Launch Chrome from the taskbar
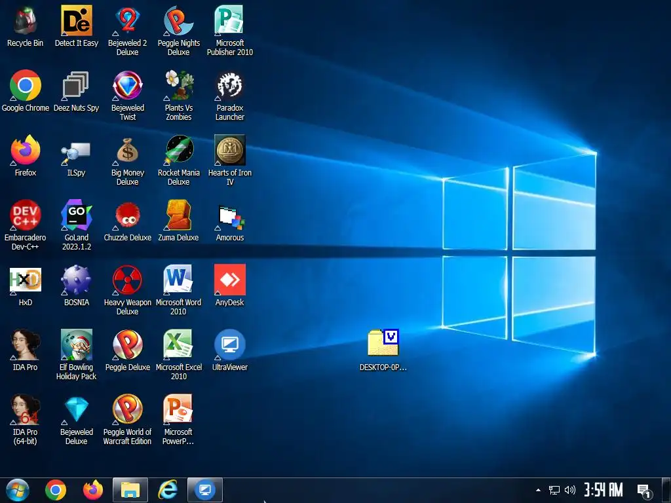The height and width of the screenshot is (503, 671). pos(56,490)
